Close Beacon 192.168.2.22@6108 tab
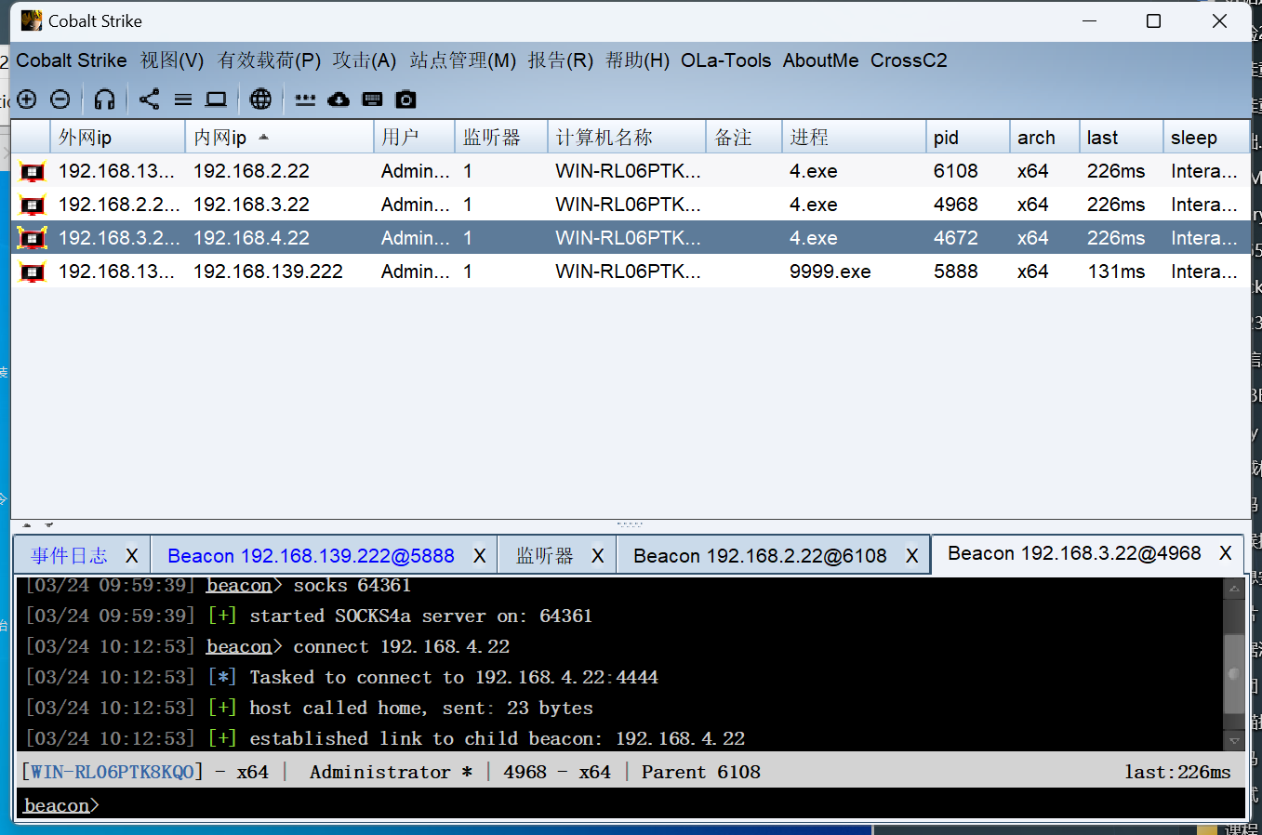 (x=912, y=555)
